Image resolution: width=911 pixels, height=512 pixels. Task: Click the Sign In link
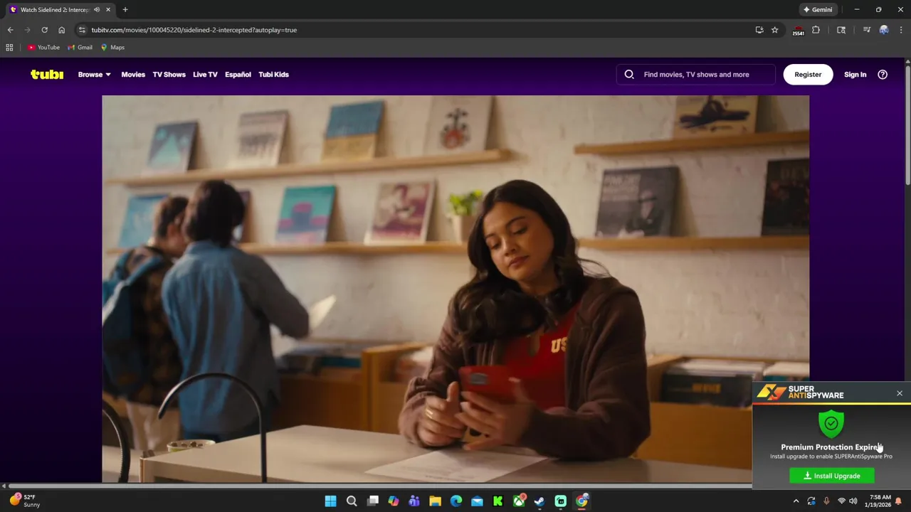tap(855, 74)
